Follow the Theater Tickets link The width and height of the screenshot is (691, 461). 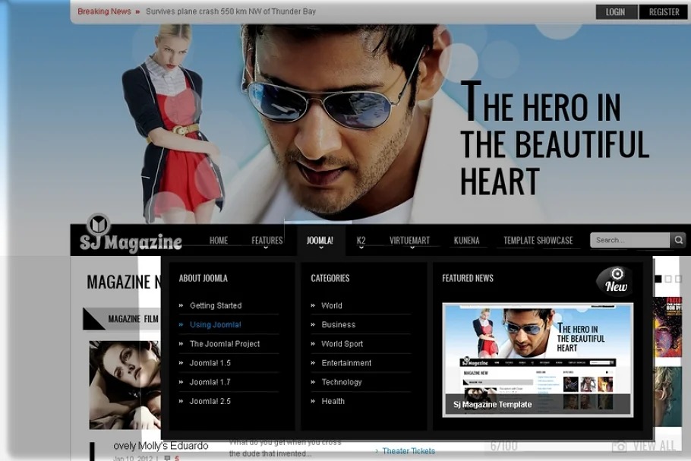409,451
